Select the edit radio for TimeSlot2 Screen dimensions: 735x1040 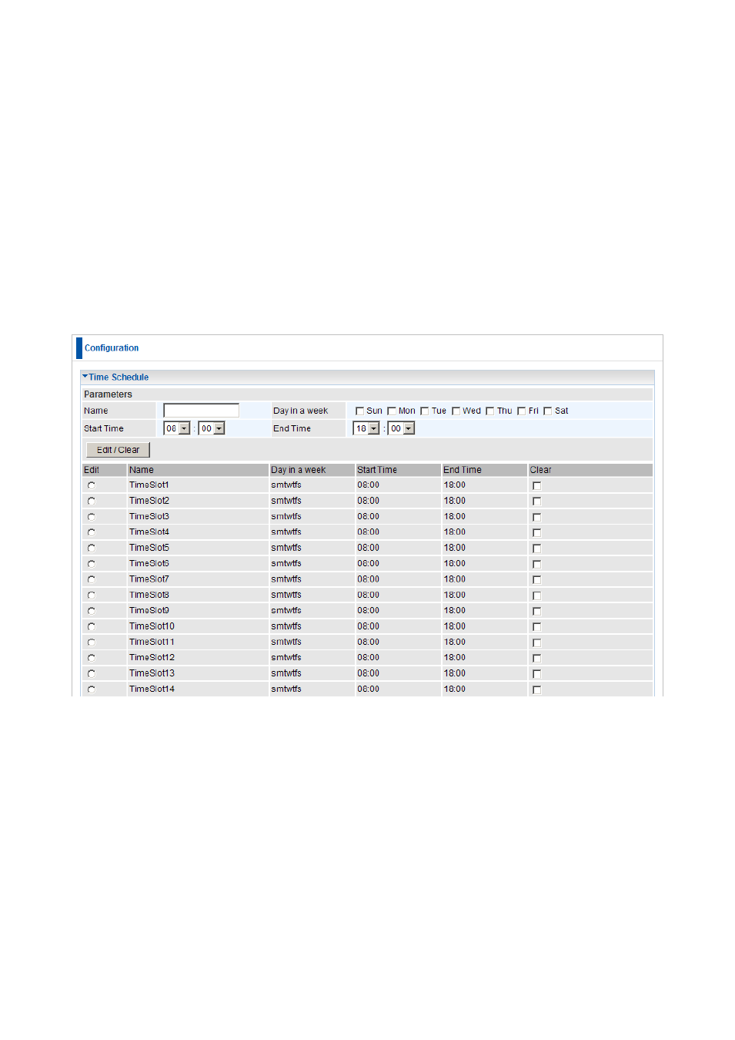click(x=92, y=502)
